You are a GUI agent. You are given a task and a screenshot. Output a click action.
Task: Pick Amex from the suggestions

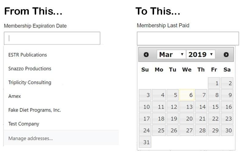pos(15,96)
